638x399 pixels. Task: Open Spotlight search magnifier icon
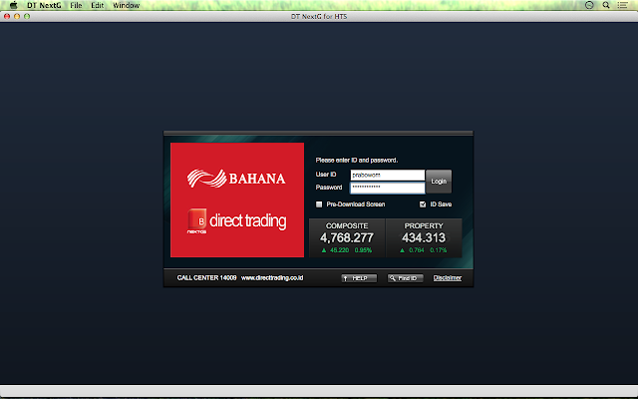click(x=606, y=5)
